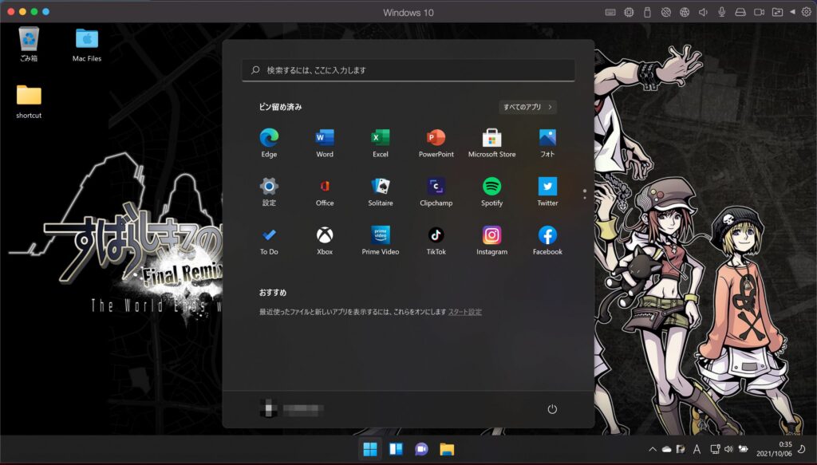Screen dimensions: 817x465
Task: Open Parallels keyboard icon in title bar
Action: [610, 12]
